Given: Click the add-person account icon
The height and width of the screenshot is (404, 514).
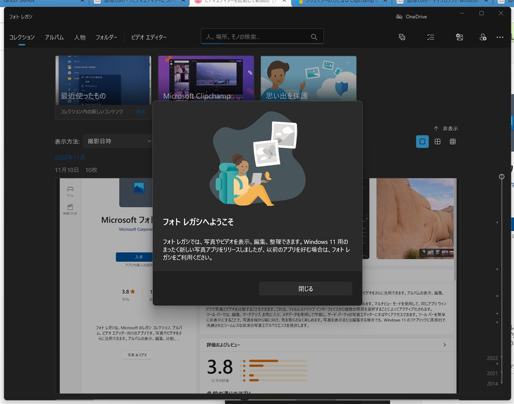Looking at the screenshot, I should click(x=483, y=37).
